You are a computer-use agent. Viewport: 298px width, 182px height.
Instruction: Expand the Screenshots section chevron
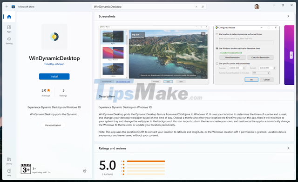(288, 16)
